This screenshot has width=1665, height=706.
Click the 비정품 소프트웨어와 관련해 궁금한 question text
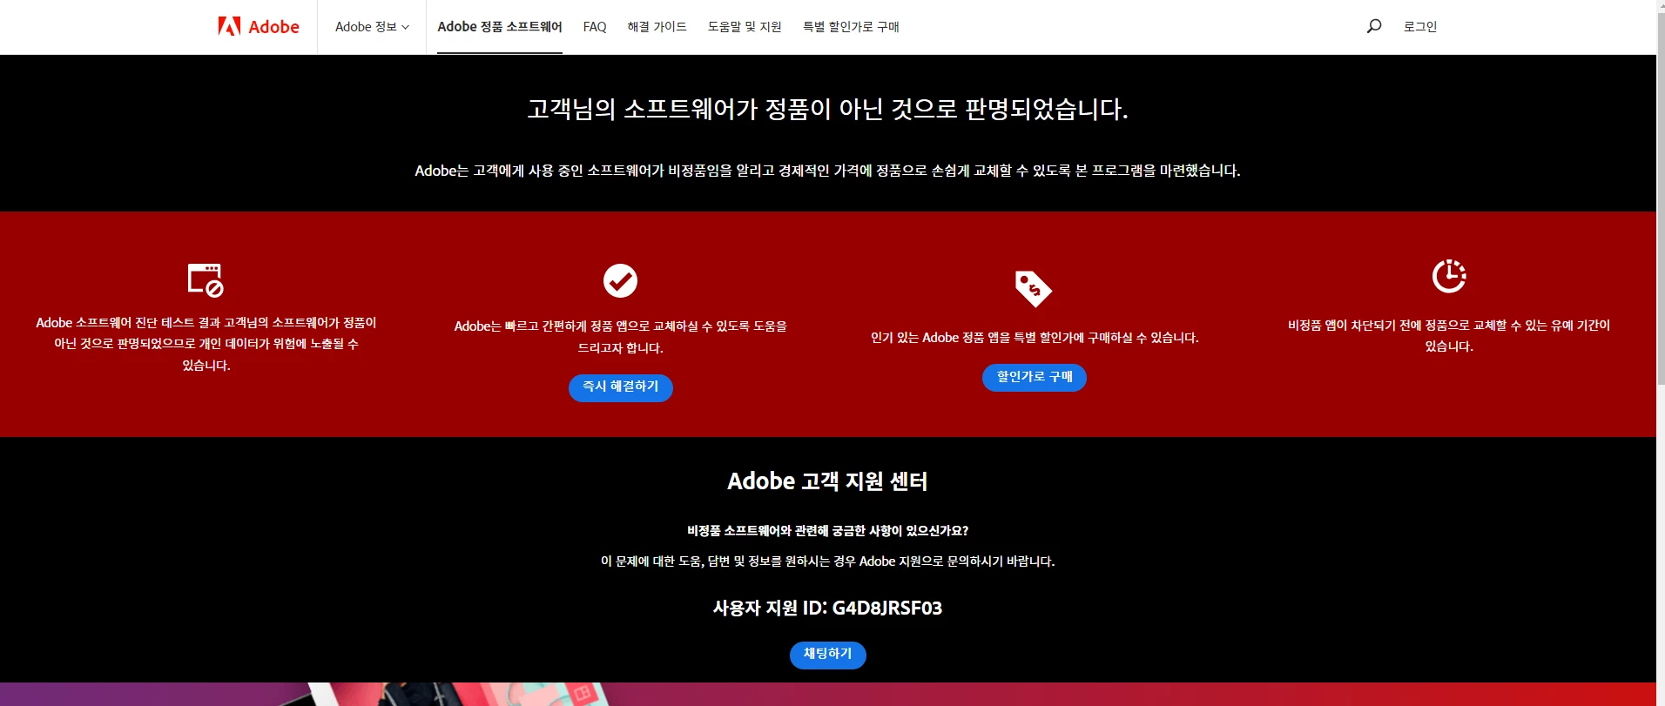click(x=828, y=530)
